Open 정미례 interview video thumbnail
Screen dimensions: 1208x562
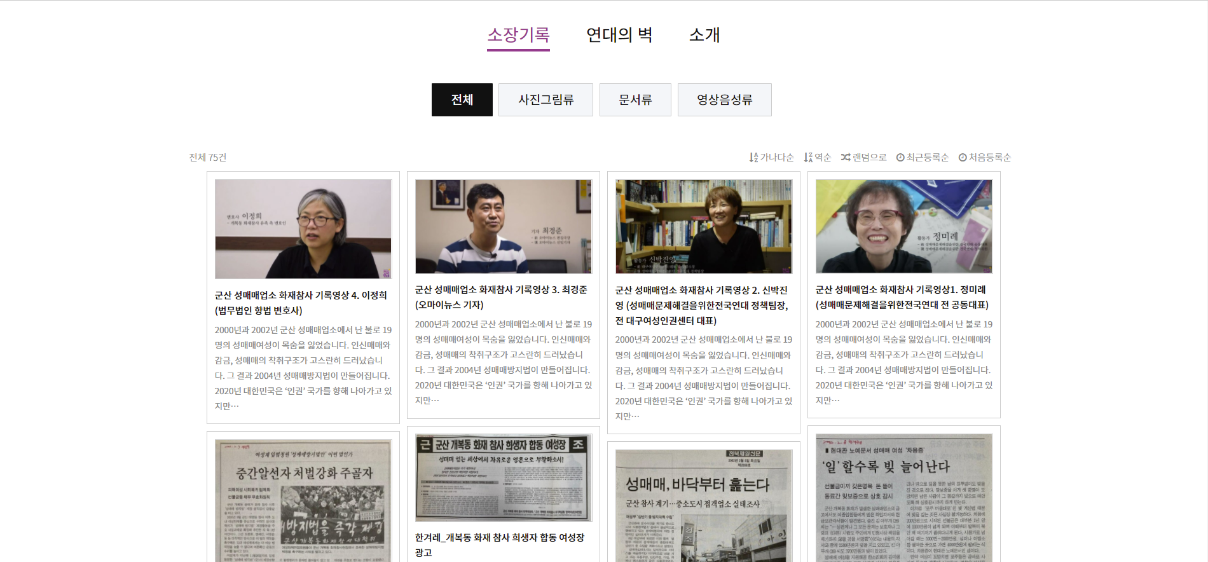pyautogui.click(x=903, y=226)
